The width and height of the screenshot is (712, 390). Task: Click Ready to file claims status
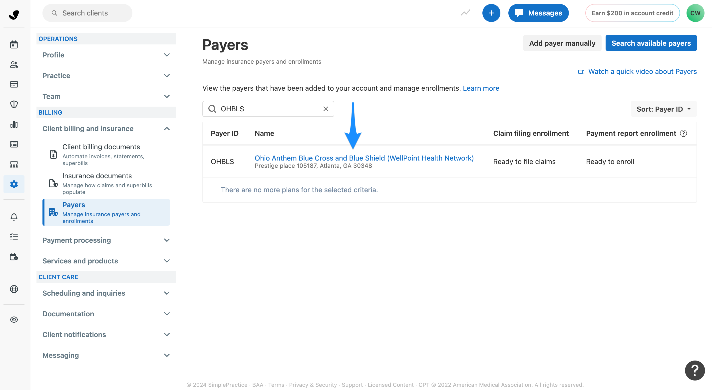click(x=524, y=162)
